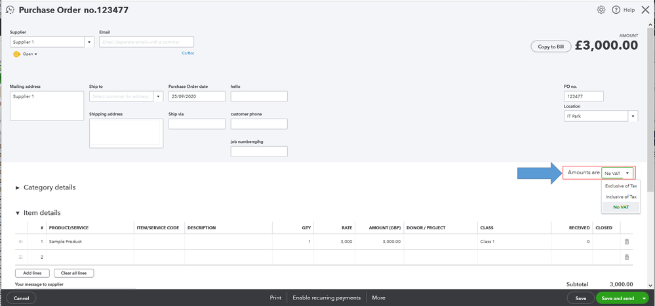Select Inclusive of Tax option
Image resolution: width=655 pixels, height=306 pixels.
click(621, 197)
